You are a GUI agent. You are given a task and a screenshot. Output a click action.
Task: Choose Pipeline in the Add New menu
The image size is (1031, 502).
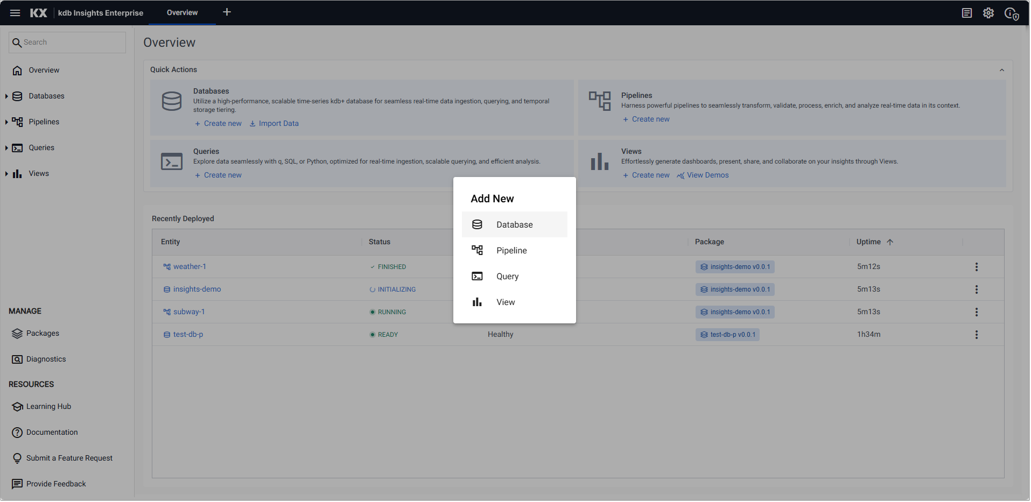511,250
